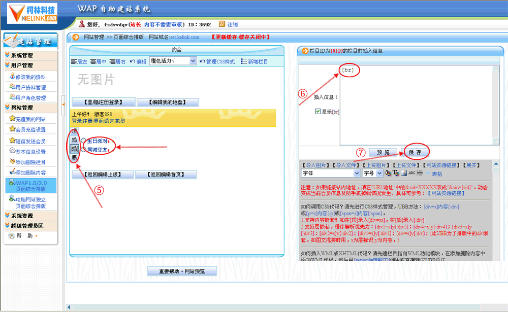Click the insert image icon
The width and height of the screenshot is (508, 312).
(404, 173)
